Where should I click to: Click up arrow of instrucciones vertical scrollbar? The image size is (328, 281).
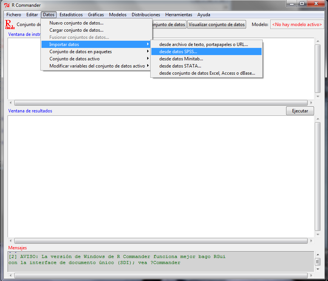tap(318, 41)
